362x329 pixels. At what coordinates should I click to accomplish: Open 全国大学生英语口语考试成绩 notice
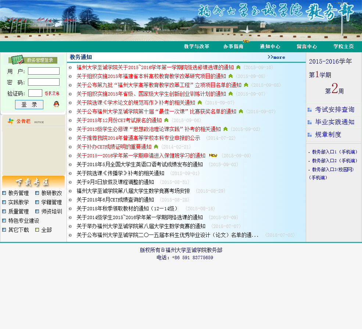tap(140, 164)
